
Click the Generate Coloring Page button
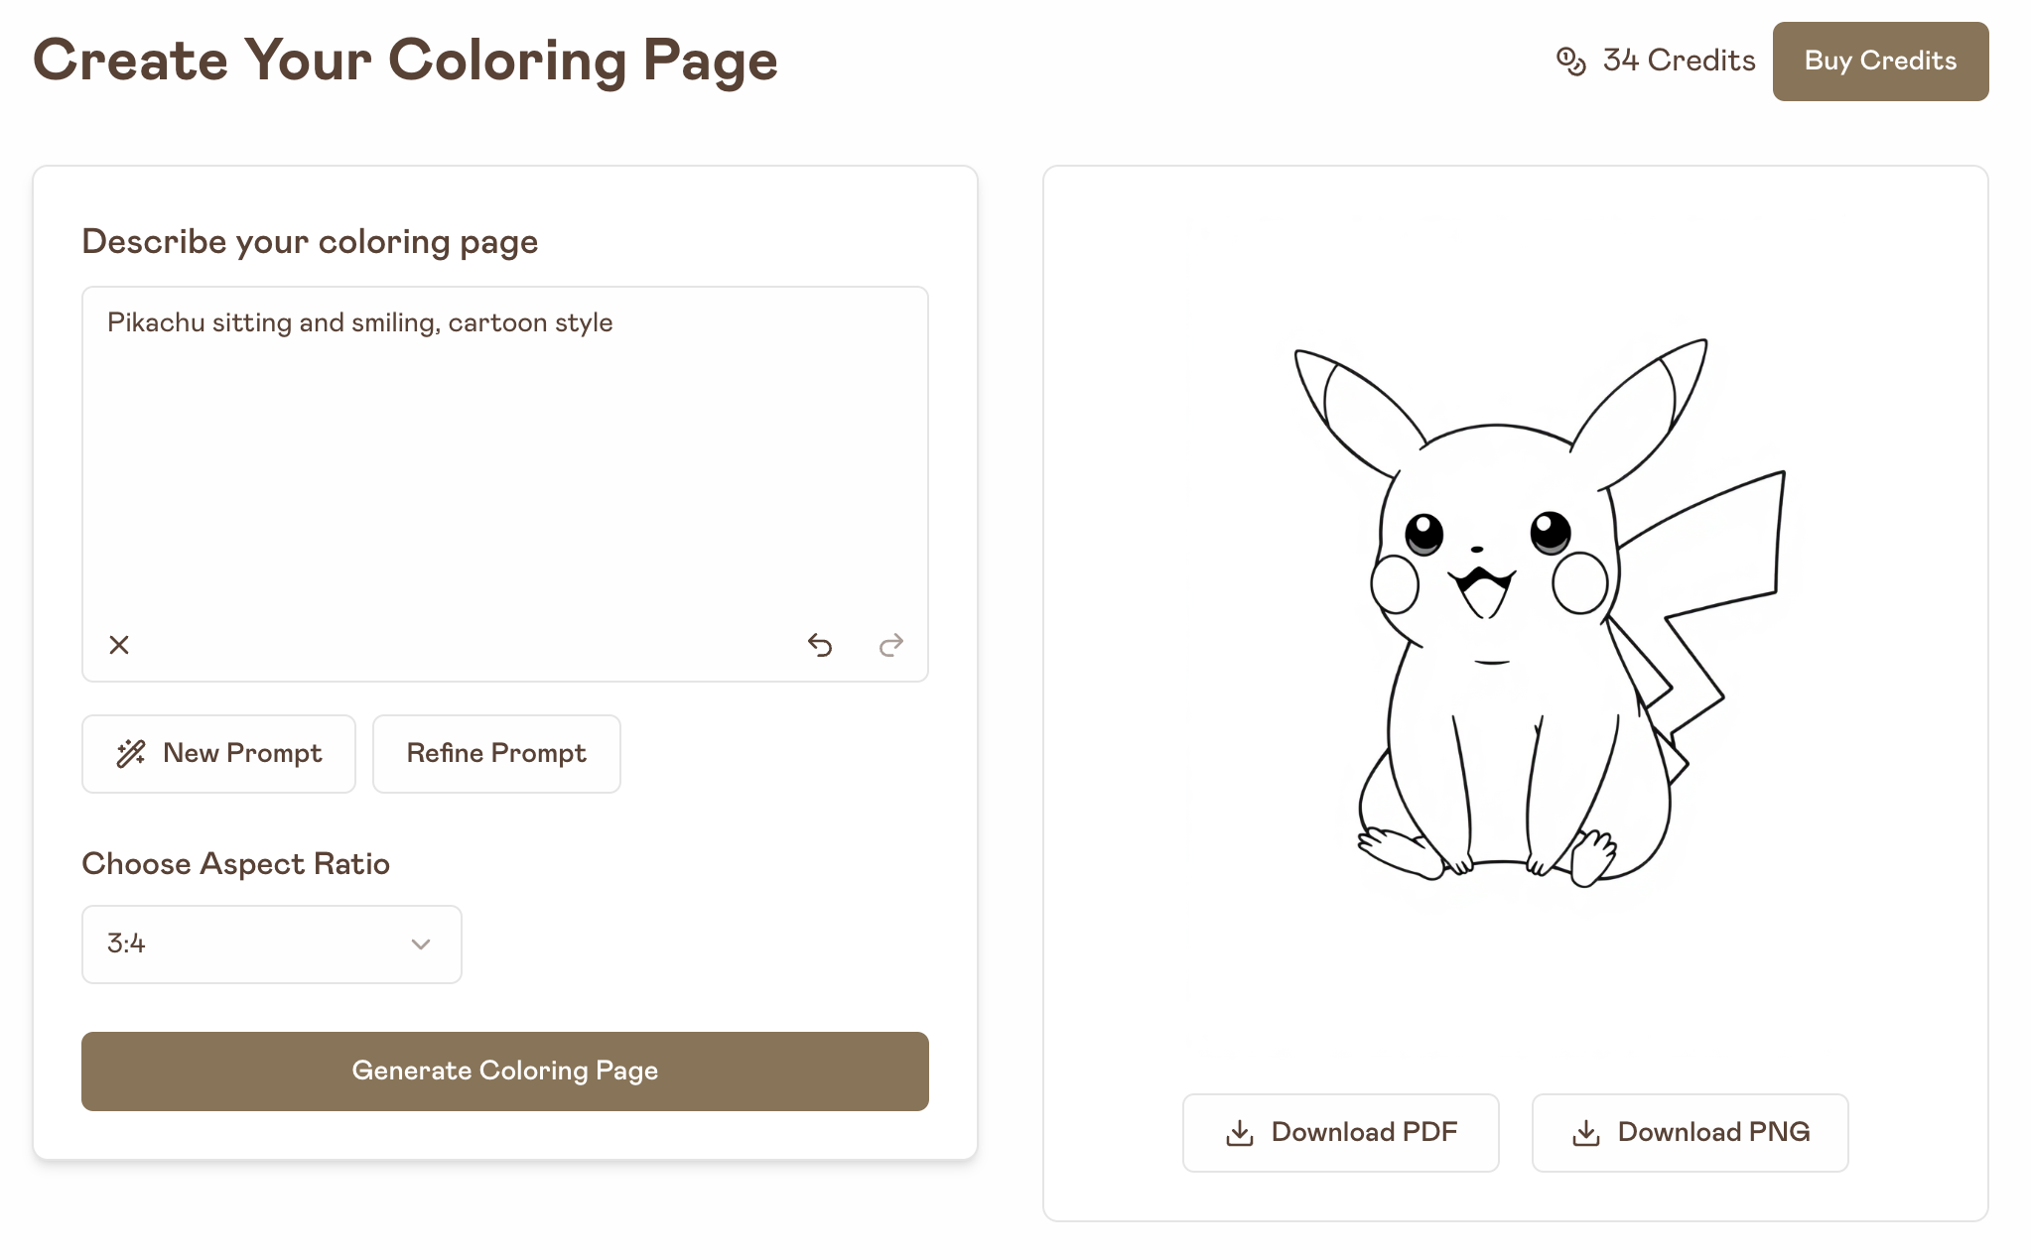pyautogui.click(x=505, y=1071)
